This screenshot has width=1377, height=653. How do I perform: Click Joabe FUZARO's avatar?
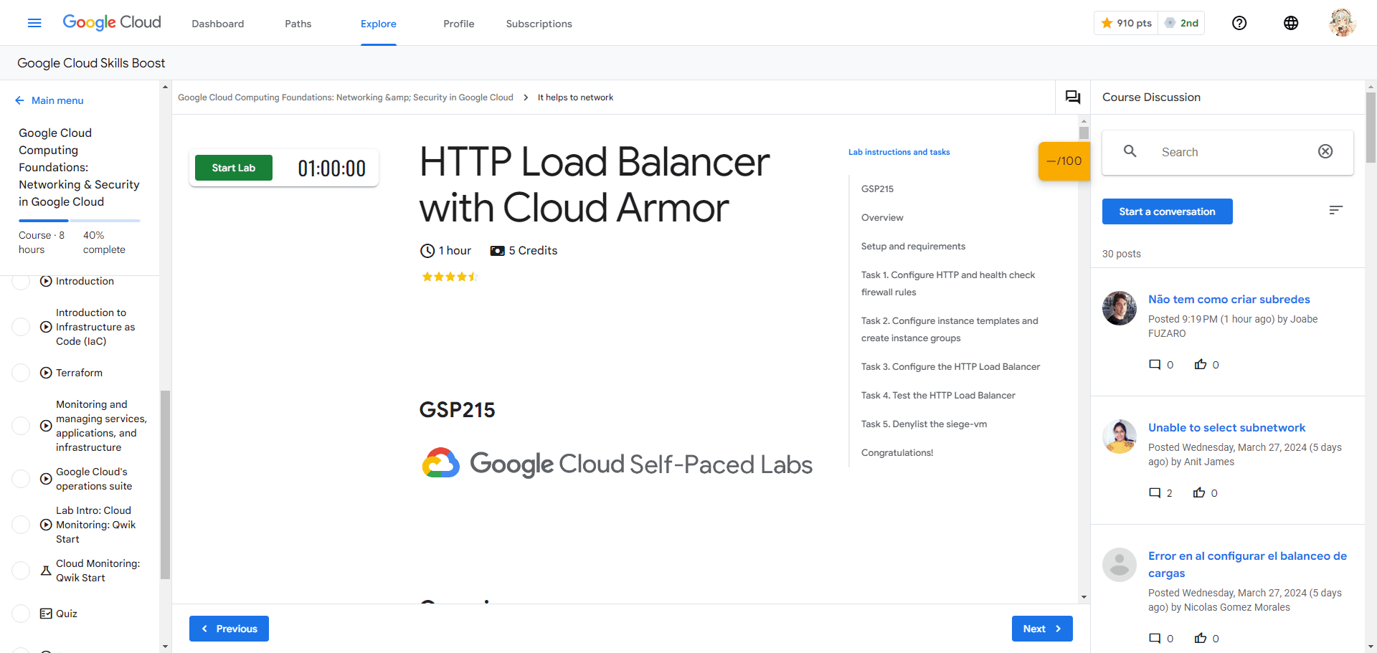(x=1120, y=308)
